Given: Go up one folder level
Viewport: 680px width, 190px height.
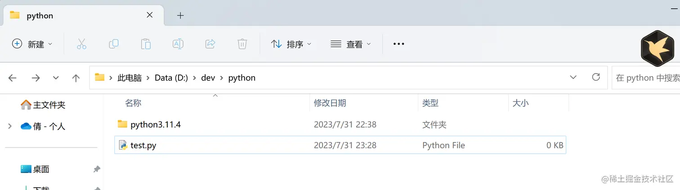Looking at the screenshot, I should pyautogui.click(x=76, y=78).
